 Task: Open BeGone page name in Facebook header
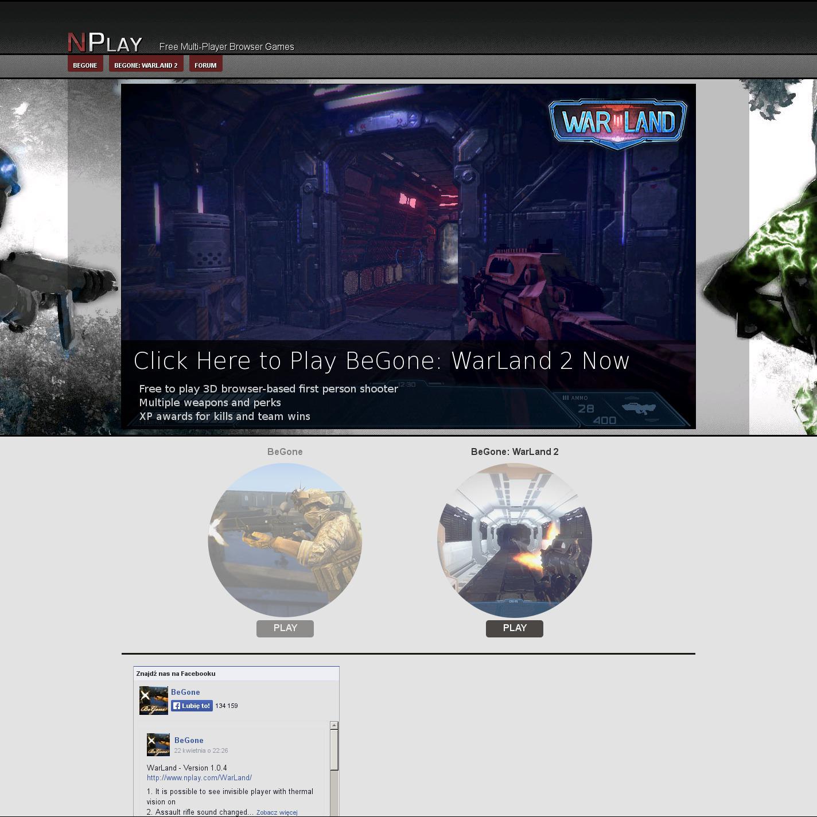click(185, 692)
